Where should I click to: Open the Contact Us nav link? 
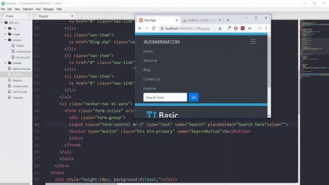[152, 79]
